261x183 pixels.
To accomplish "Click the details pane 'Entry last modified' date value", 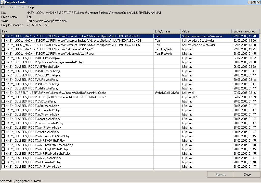I will pos(38,25).
